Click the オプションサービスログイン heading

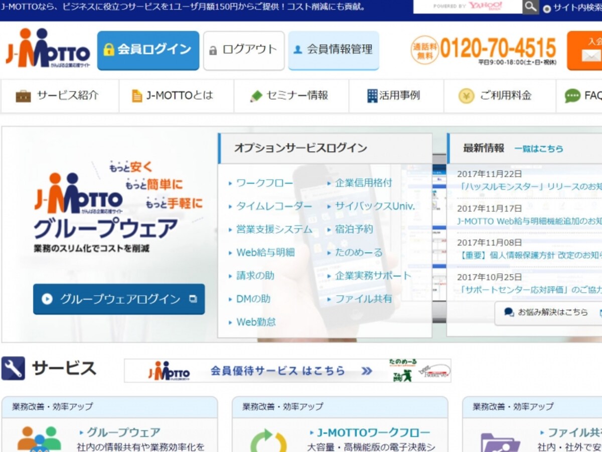tap(300, 148)
